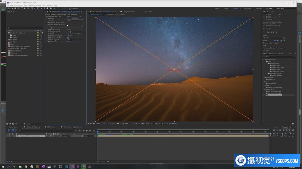Click the About link in Effect Controls
302x169 pixels.
[x=81, y=17]
